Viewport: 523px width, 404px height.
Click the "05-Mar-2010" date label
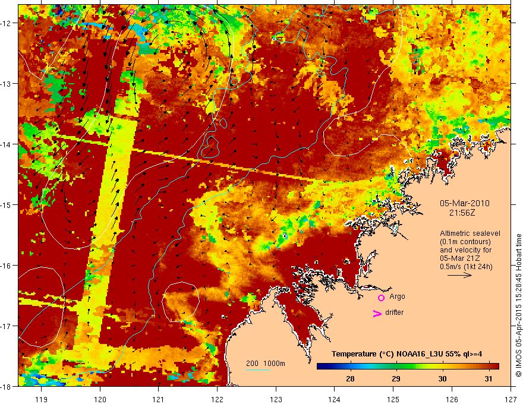pos(465,203)
